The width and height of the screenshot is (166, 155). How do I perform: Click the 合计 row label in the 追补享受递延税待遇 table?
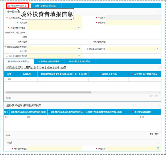point(7,117)
